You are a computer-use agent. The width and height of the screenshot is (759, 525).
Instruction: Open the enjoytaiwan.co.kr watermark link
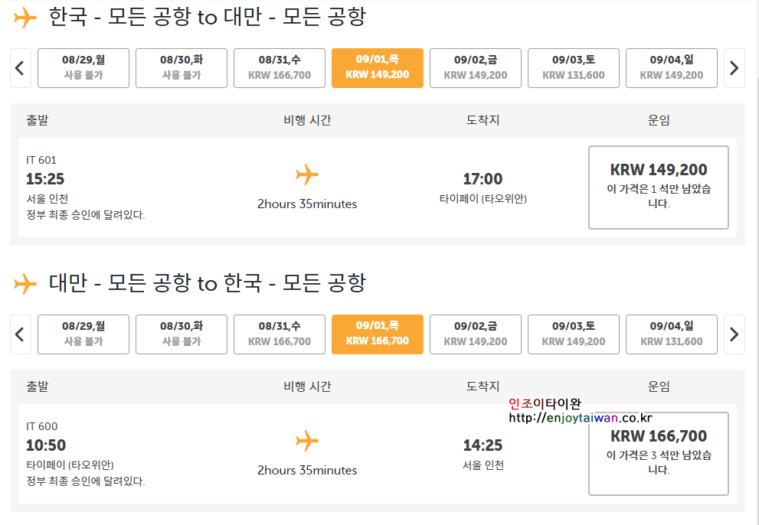pos(581,418)
